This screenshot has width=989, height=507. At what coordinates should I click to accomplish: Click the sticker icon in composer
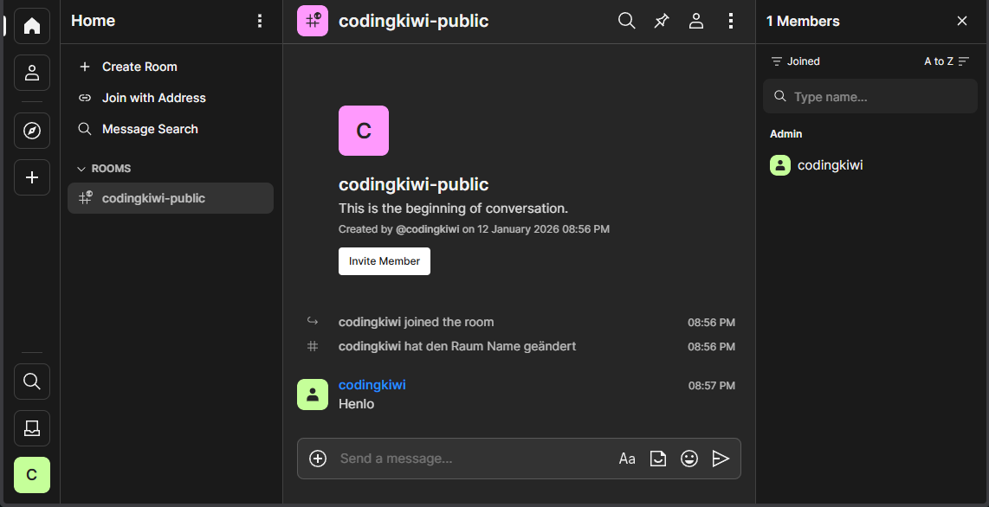[x=658, y=459]
